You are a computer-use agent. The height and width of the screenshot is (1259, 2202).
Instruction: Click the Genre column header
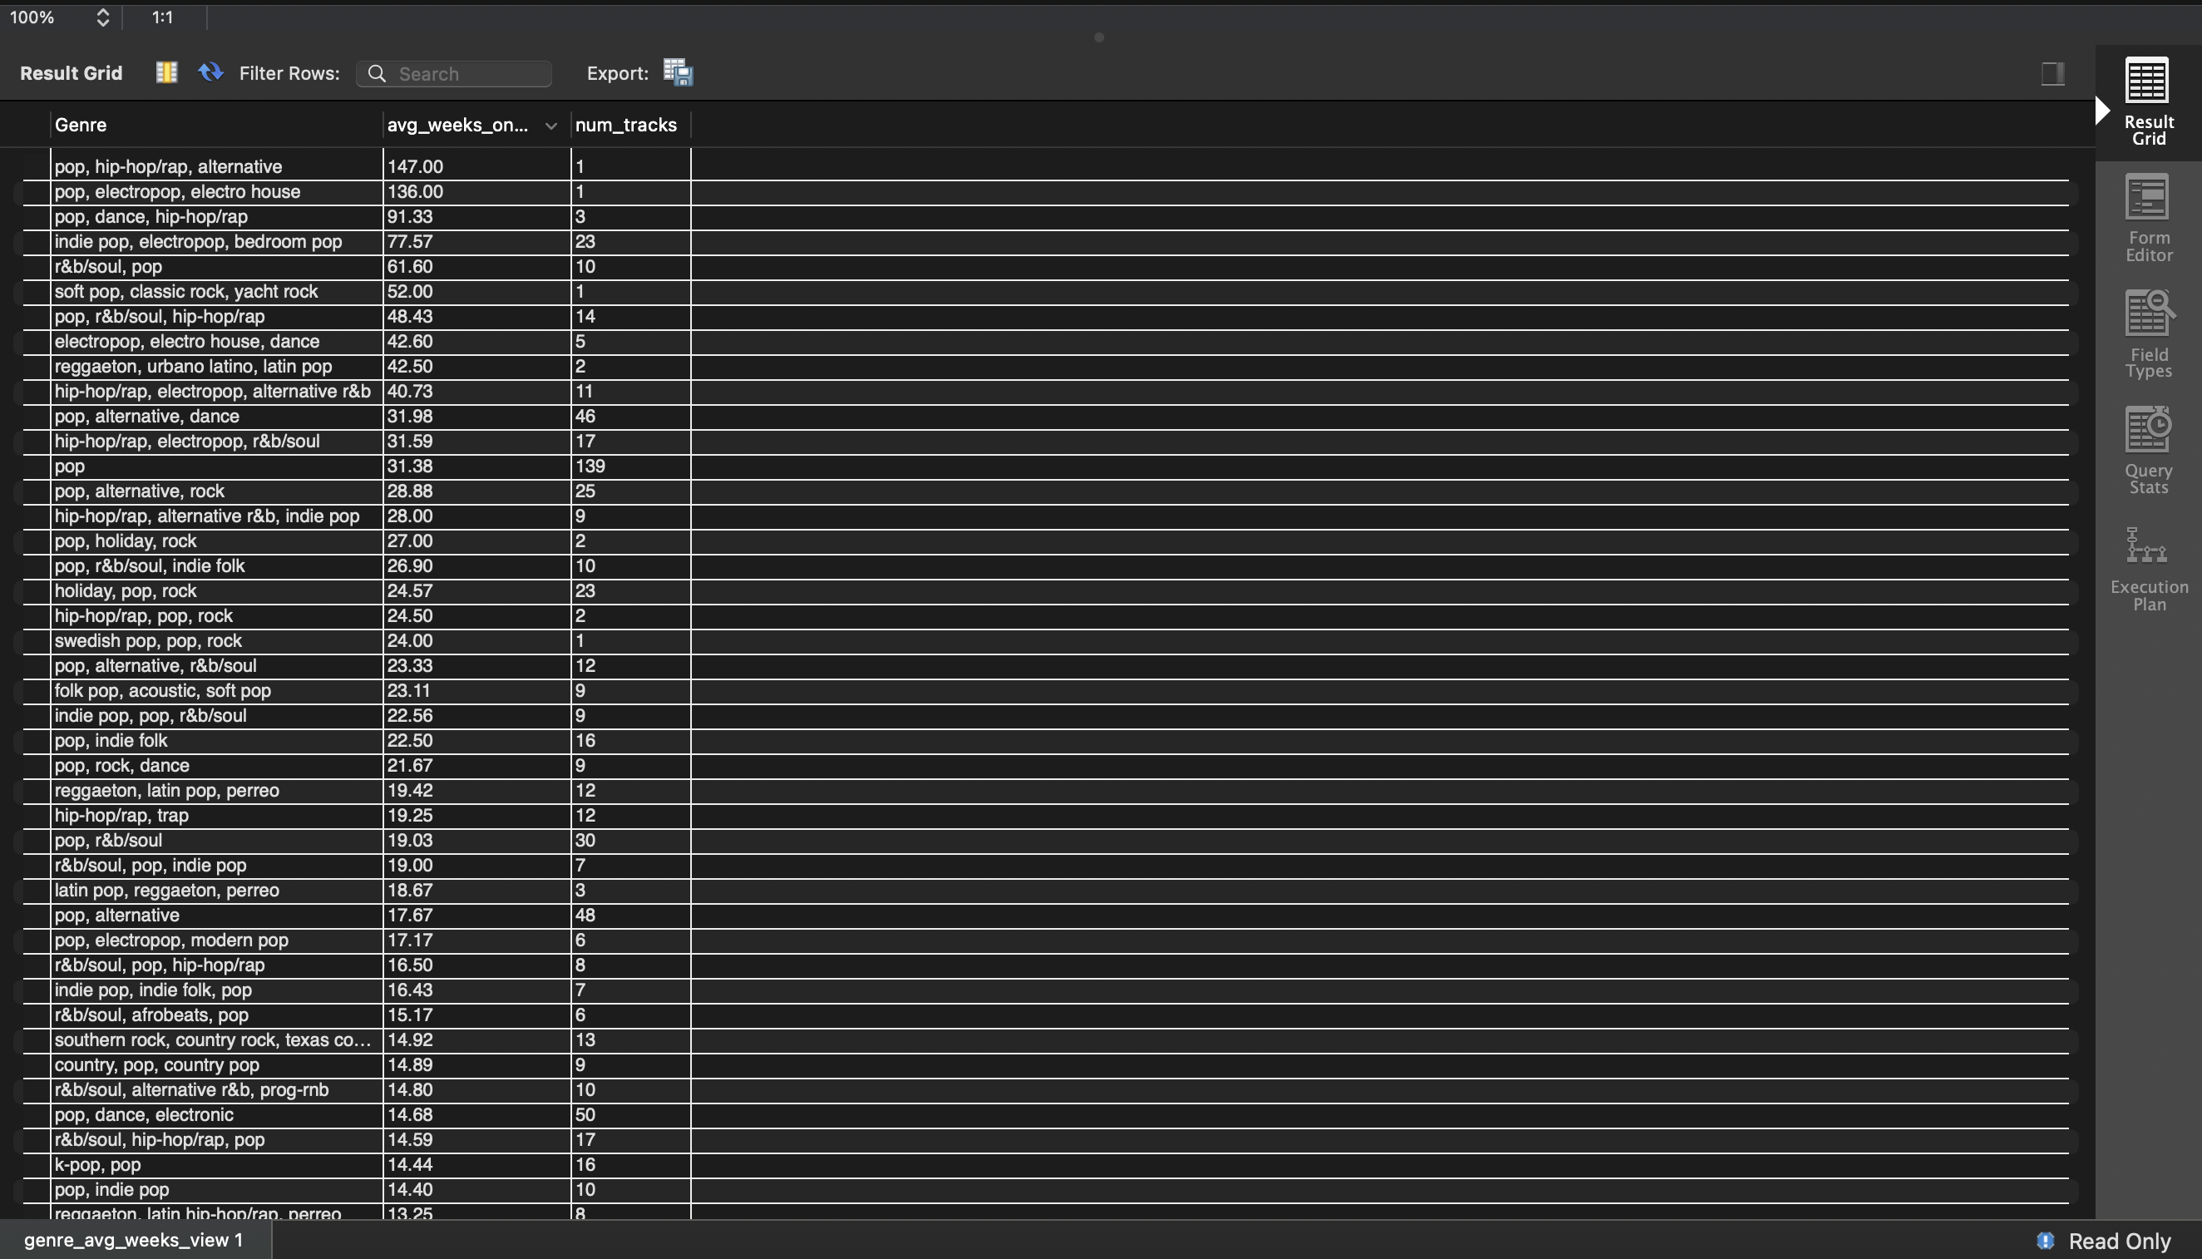pyautogui.click(x=81, y=126)
